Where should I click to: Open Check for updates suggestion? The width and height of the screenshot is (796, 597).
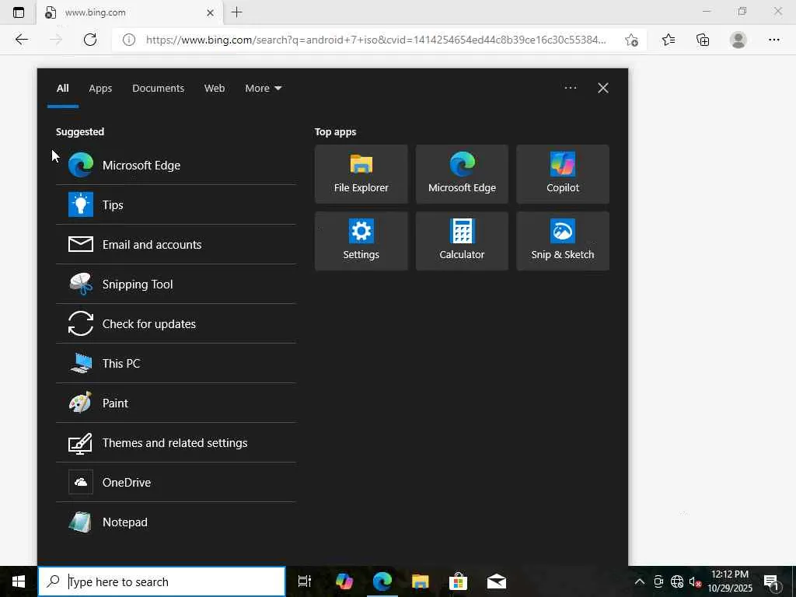tap(176, 323)
